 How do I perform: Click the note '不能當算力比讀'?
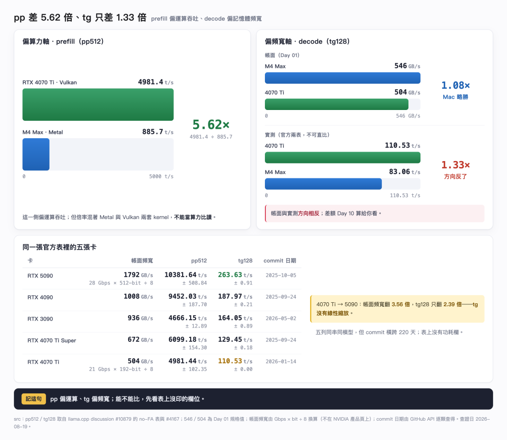[193, 217]
